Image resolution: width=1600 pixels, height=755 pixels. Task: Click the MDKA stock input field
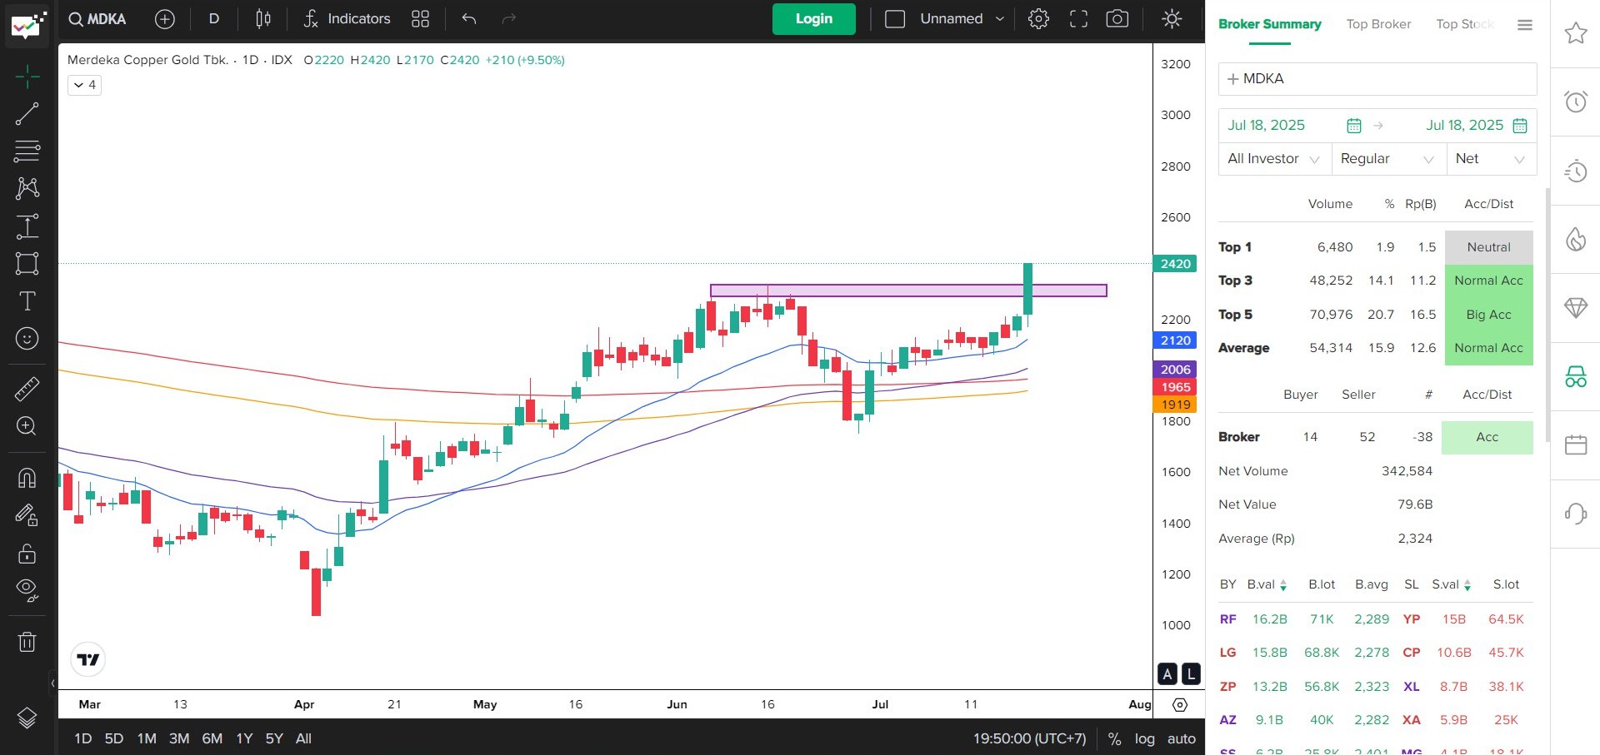tap(1377, 78)
